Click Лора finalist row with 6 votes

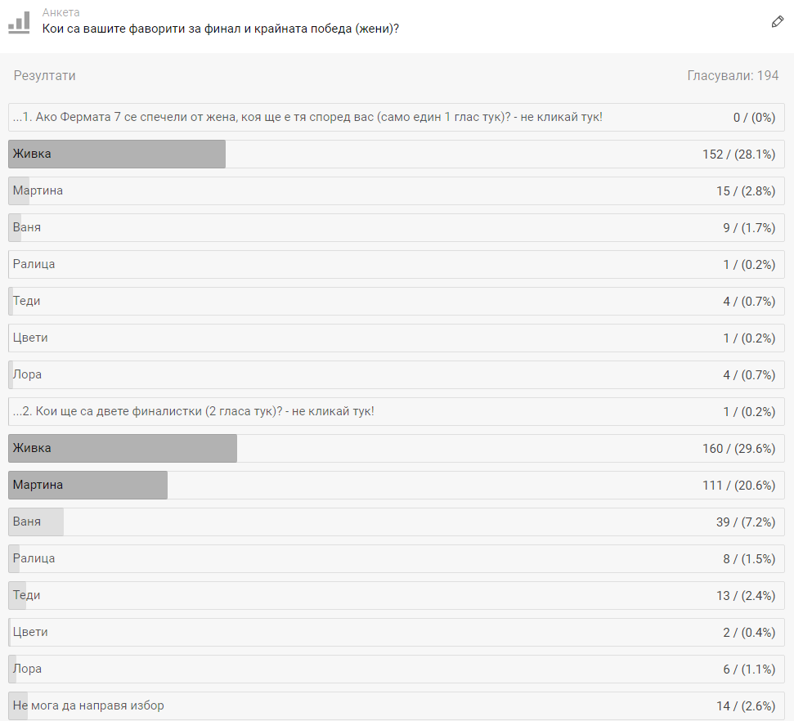click(397, 669)
